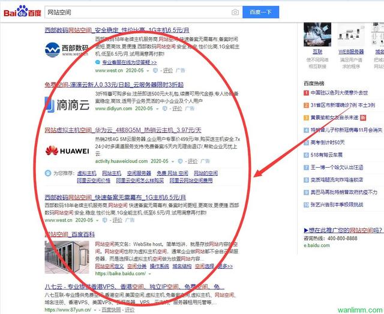Click the 互联 thumbnail image in sidebar
The height and width of the screenshot is (314, 384).
point(317,34)
